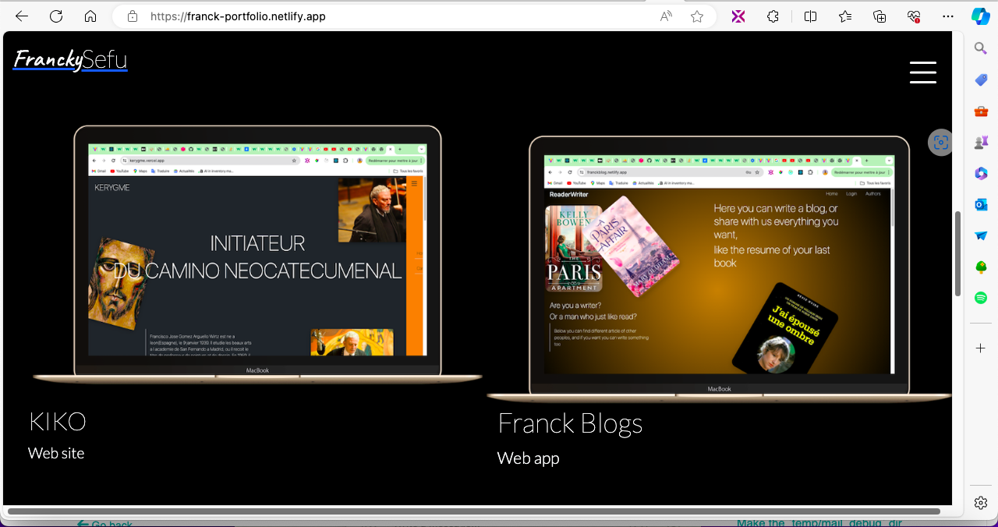Open Outlook in the sidebar

tap(981, 204)
